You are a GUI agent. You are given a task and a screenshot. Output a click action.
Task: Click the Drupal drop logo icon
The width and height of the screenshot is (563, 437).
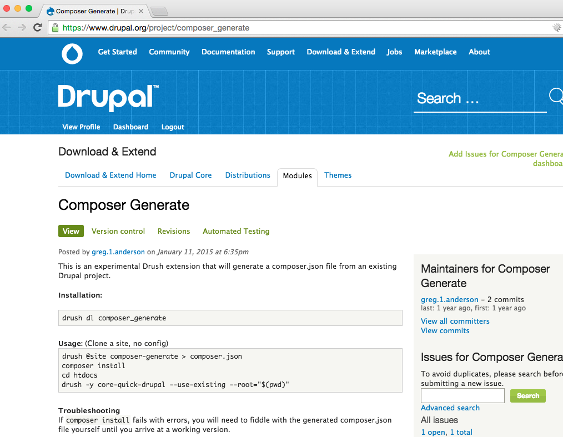pyautogui.click(x=72, y=54)
